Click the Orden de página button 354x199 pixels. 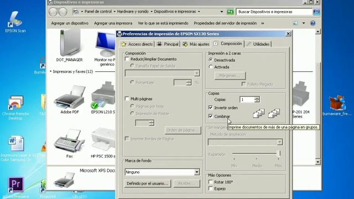pyautogui.click(x=183, y=130)
